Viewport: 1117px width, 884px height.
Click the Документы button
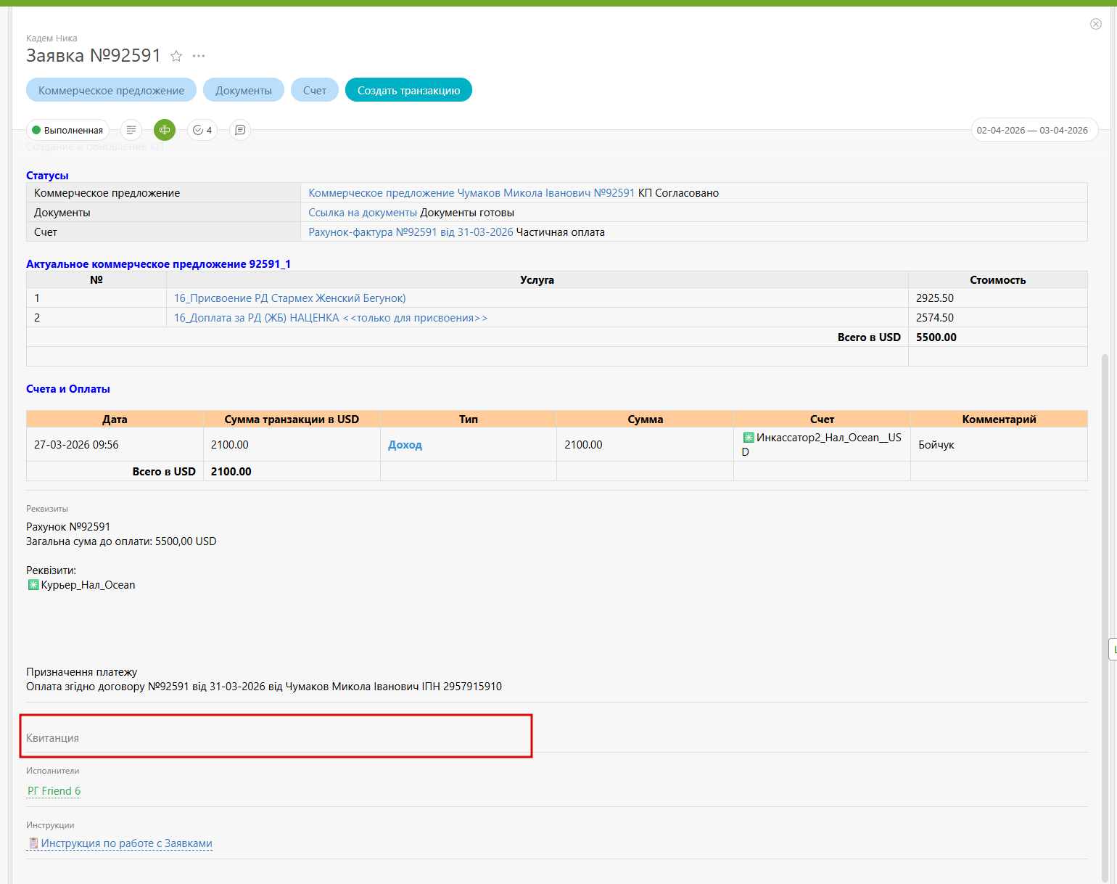(244, 90)
